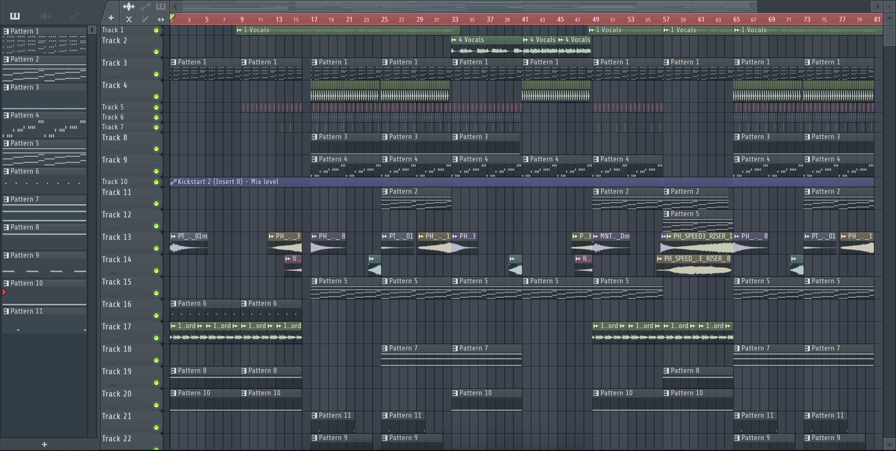Viewport: 896px width, 451px height.
Task: Open clip menu of first 4 Vocals clip
Action: click(x=454, y=40)
